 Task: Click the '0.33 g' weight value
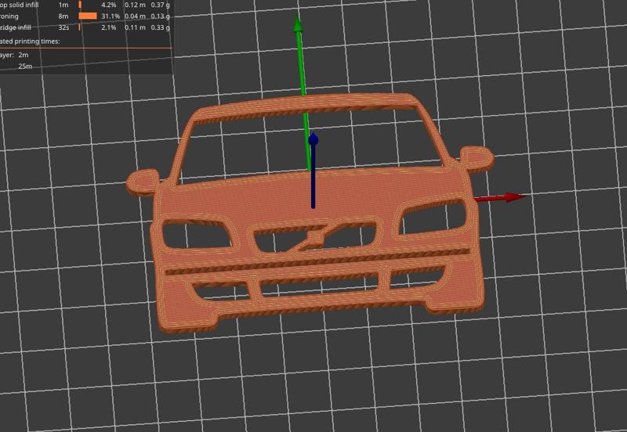pos(160,27)
